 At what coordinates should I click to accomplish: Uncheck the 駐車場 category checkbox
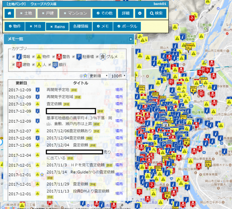click(x=73, y=57)
